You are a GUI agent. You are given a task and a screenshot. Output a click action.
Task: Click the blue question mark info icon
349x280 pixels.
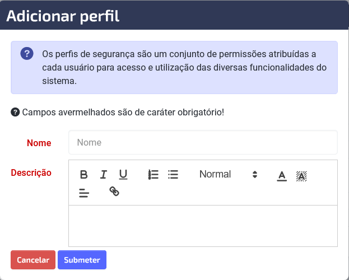pos(27,53)
